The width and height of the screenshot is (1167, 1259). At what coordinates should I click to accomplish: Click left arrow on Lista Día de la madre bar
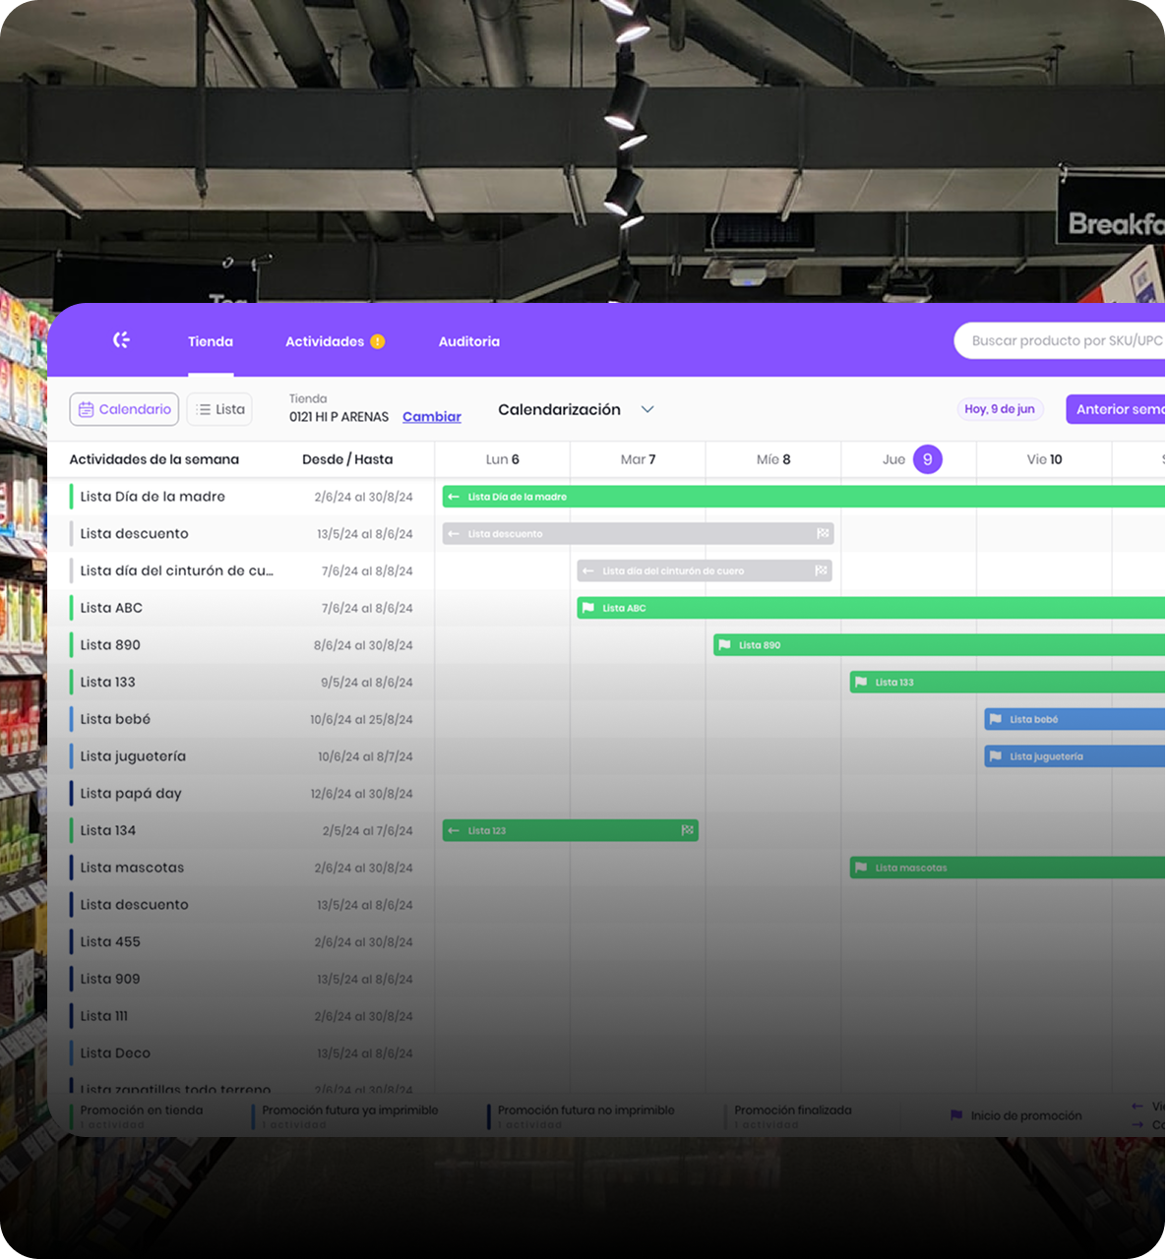coord(454,497)
